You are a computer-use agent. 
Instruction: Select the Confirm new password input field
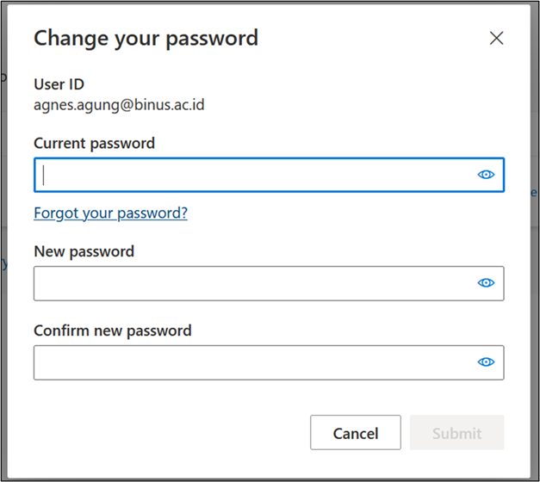(254, 362)
